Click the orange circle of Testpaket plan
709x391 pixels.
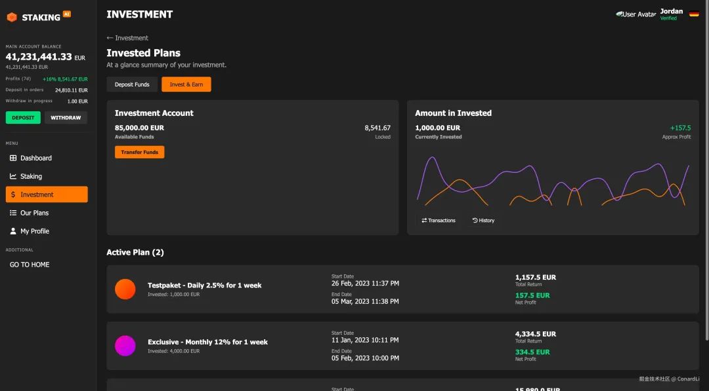[x=125, y=289]
